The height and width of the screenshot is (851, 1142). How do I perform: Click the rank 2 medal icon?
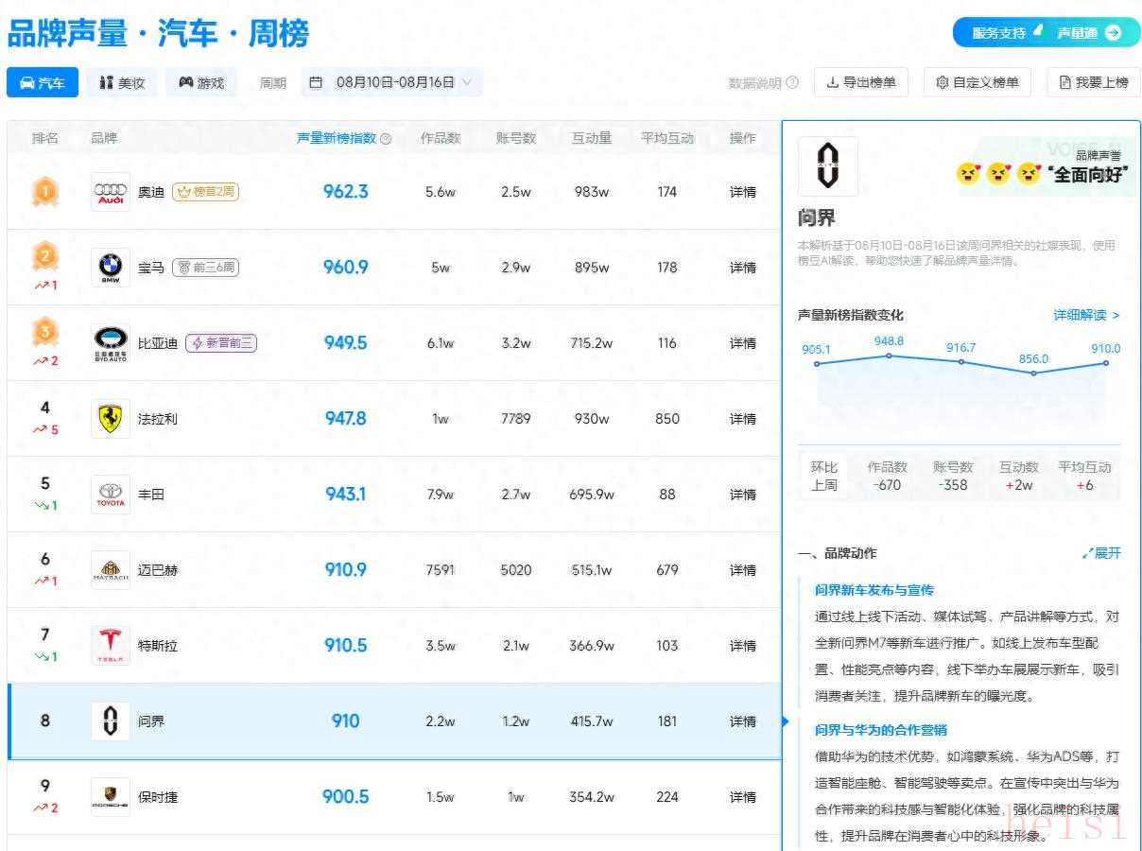(x=45, y=256)
